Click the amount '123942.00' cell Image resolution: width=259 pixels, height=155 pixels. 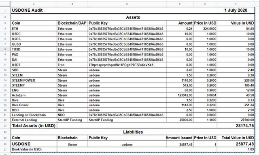coord(180,95)
